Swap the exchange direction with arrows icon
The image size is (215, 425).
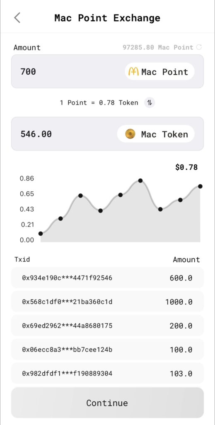pos(150,103)
